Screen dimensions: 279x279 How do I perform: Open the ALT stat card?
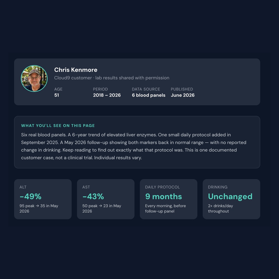click(x=43, y=199)
